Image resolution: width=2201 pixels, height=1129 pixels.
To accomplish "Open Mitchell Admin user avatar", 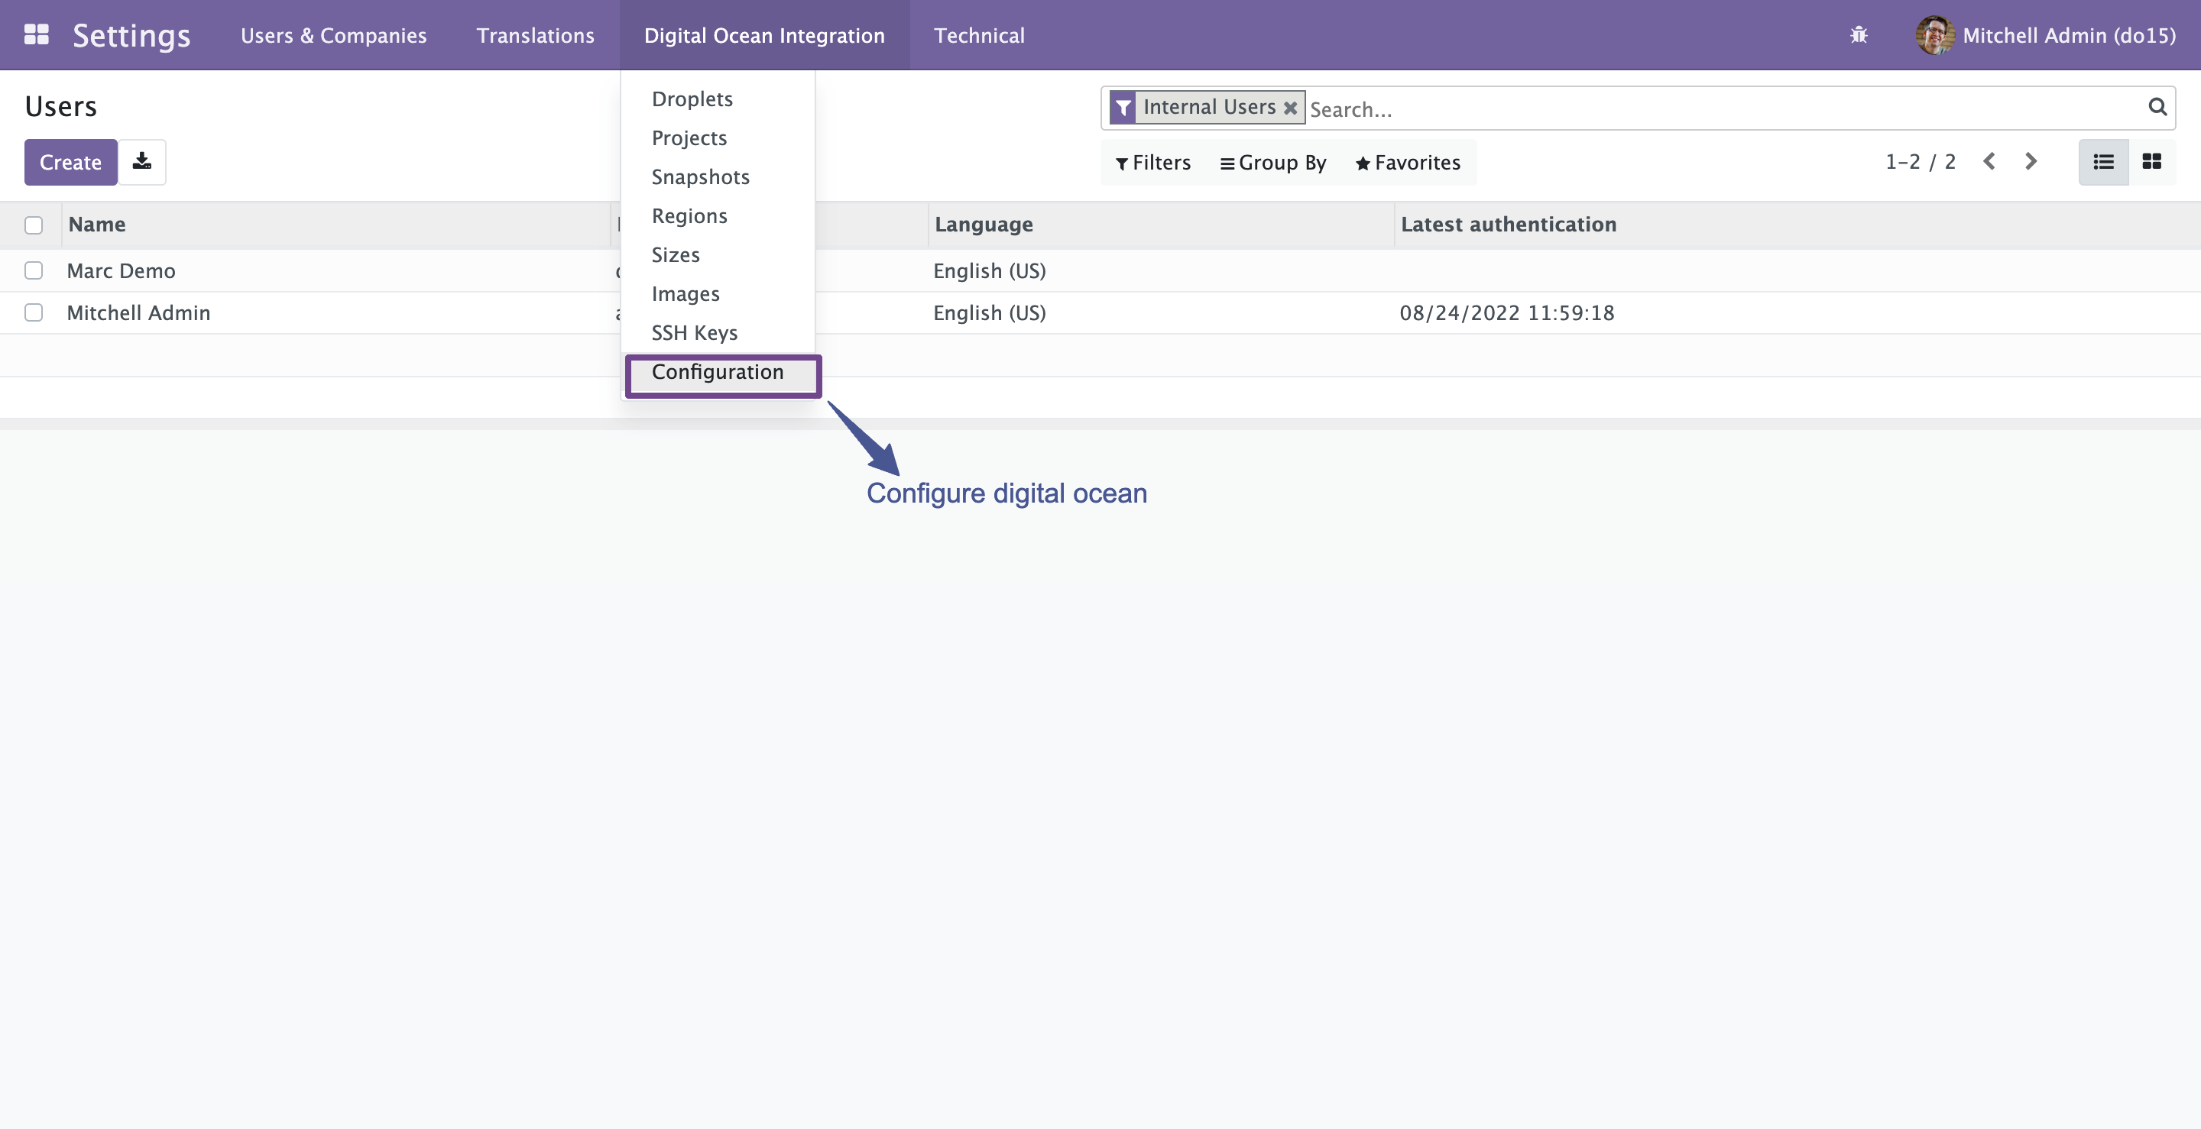I will (1934, 35).
